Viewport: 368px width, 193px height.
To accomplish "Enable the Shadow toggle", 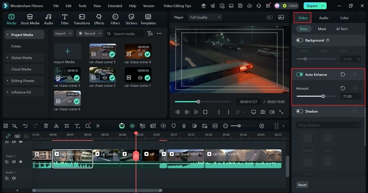I will click(x=300, y=111).
